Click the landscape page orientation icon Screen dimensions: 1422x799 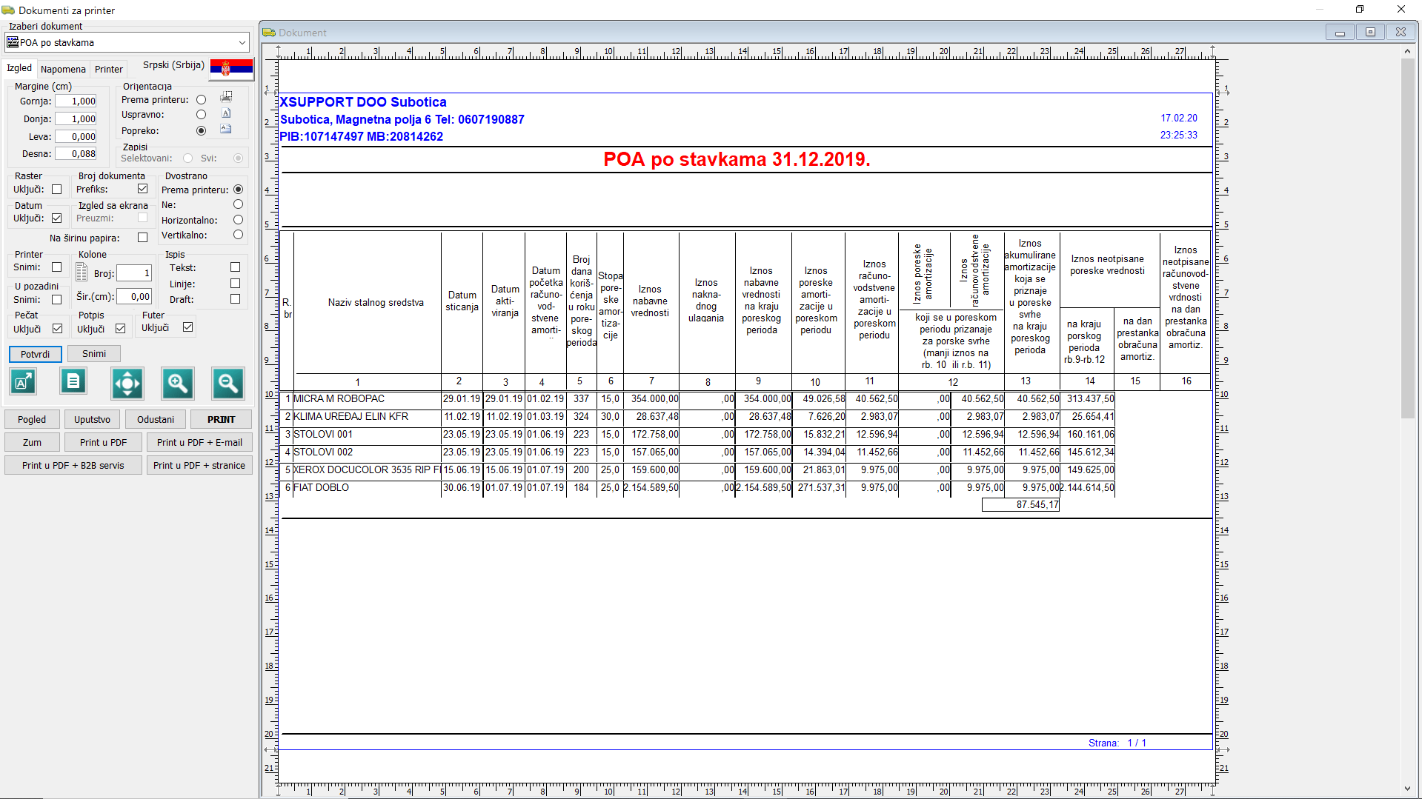click(x=226, y=130)
